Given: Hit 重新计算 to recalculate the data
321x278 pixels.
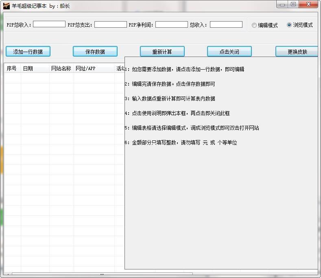Looking at the screenshot, I should click(x=162, y=52).
